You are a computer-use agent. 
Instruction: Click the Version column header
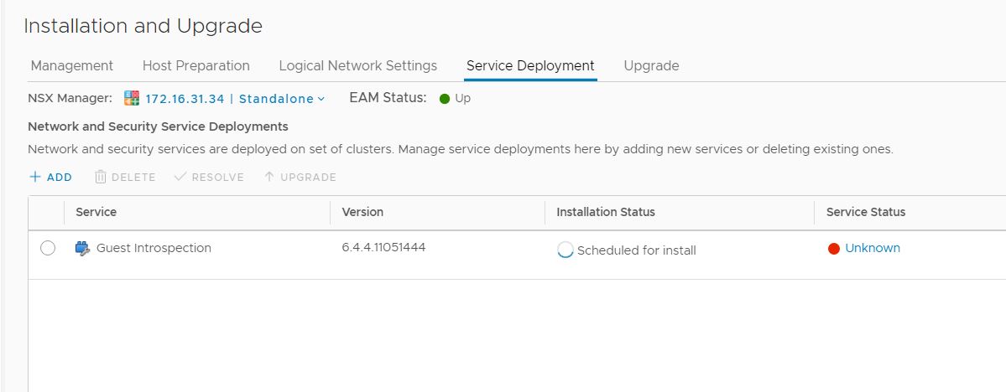point(362,212)
